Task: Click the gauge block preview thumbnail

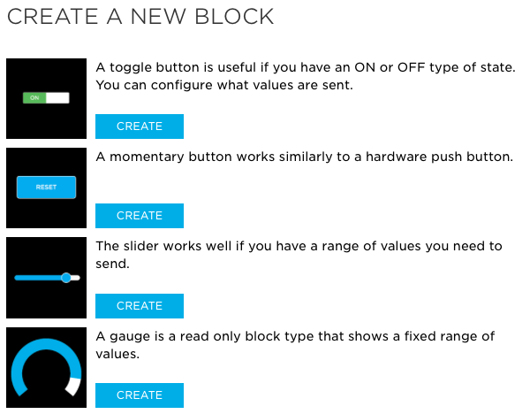Action: click(x=46, y=368)
